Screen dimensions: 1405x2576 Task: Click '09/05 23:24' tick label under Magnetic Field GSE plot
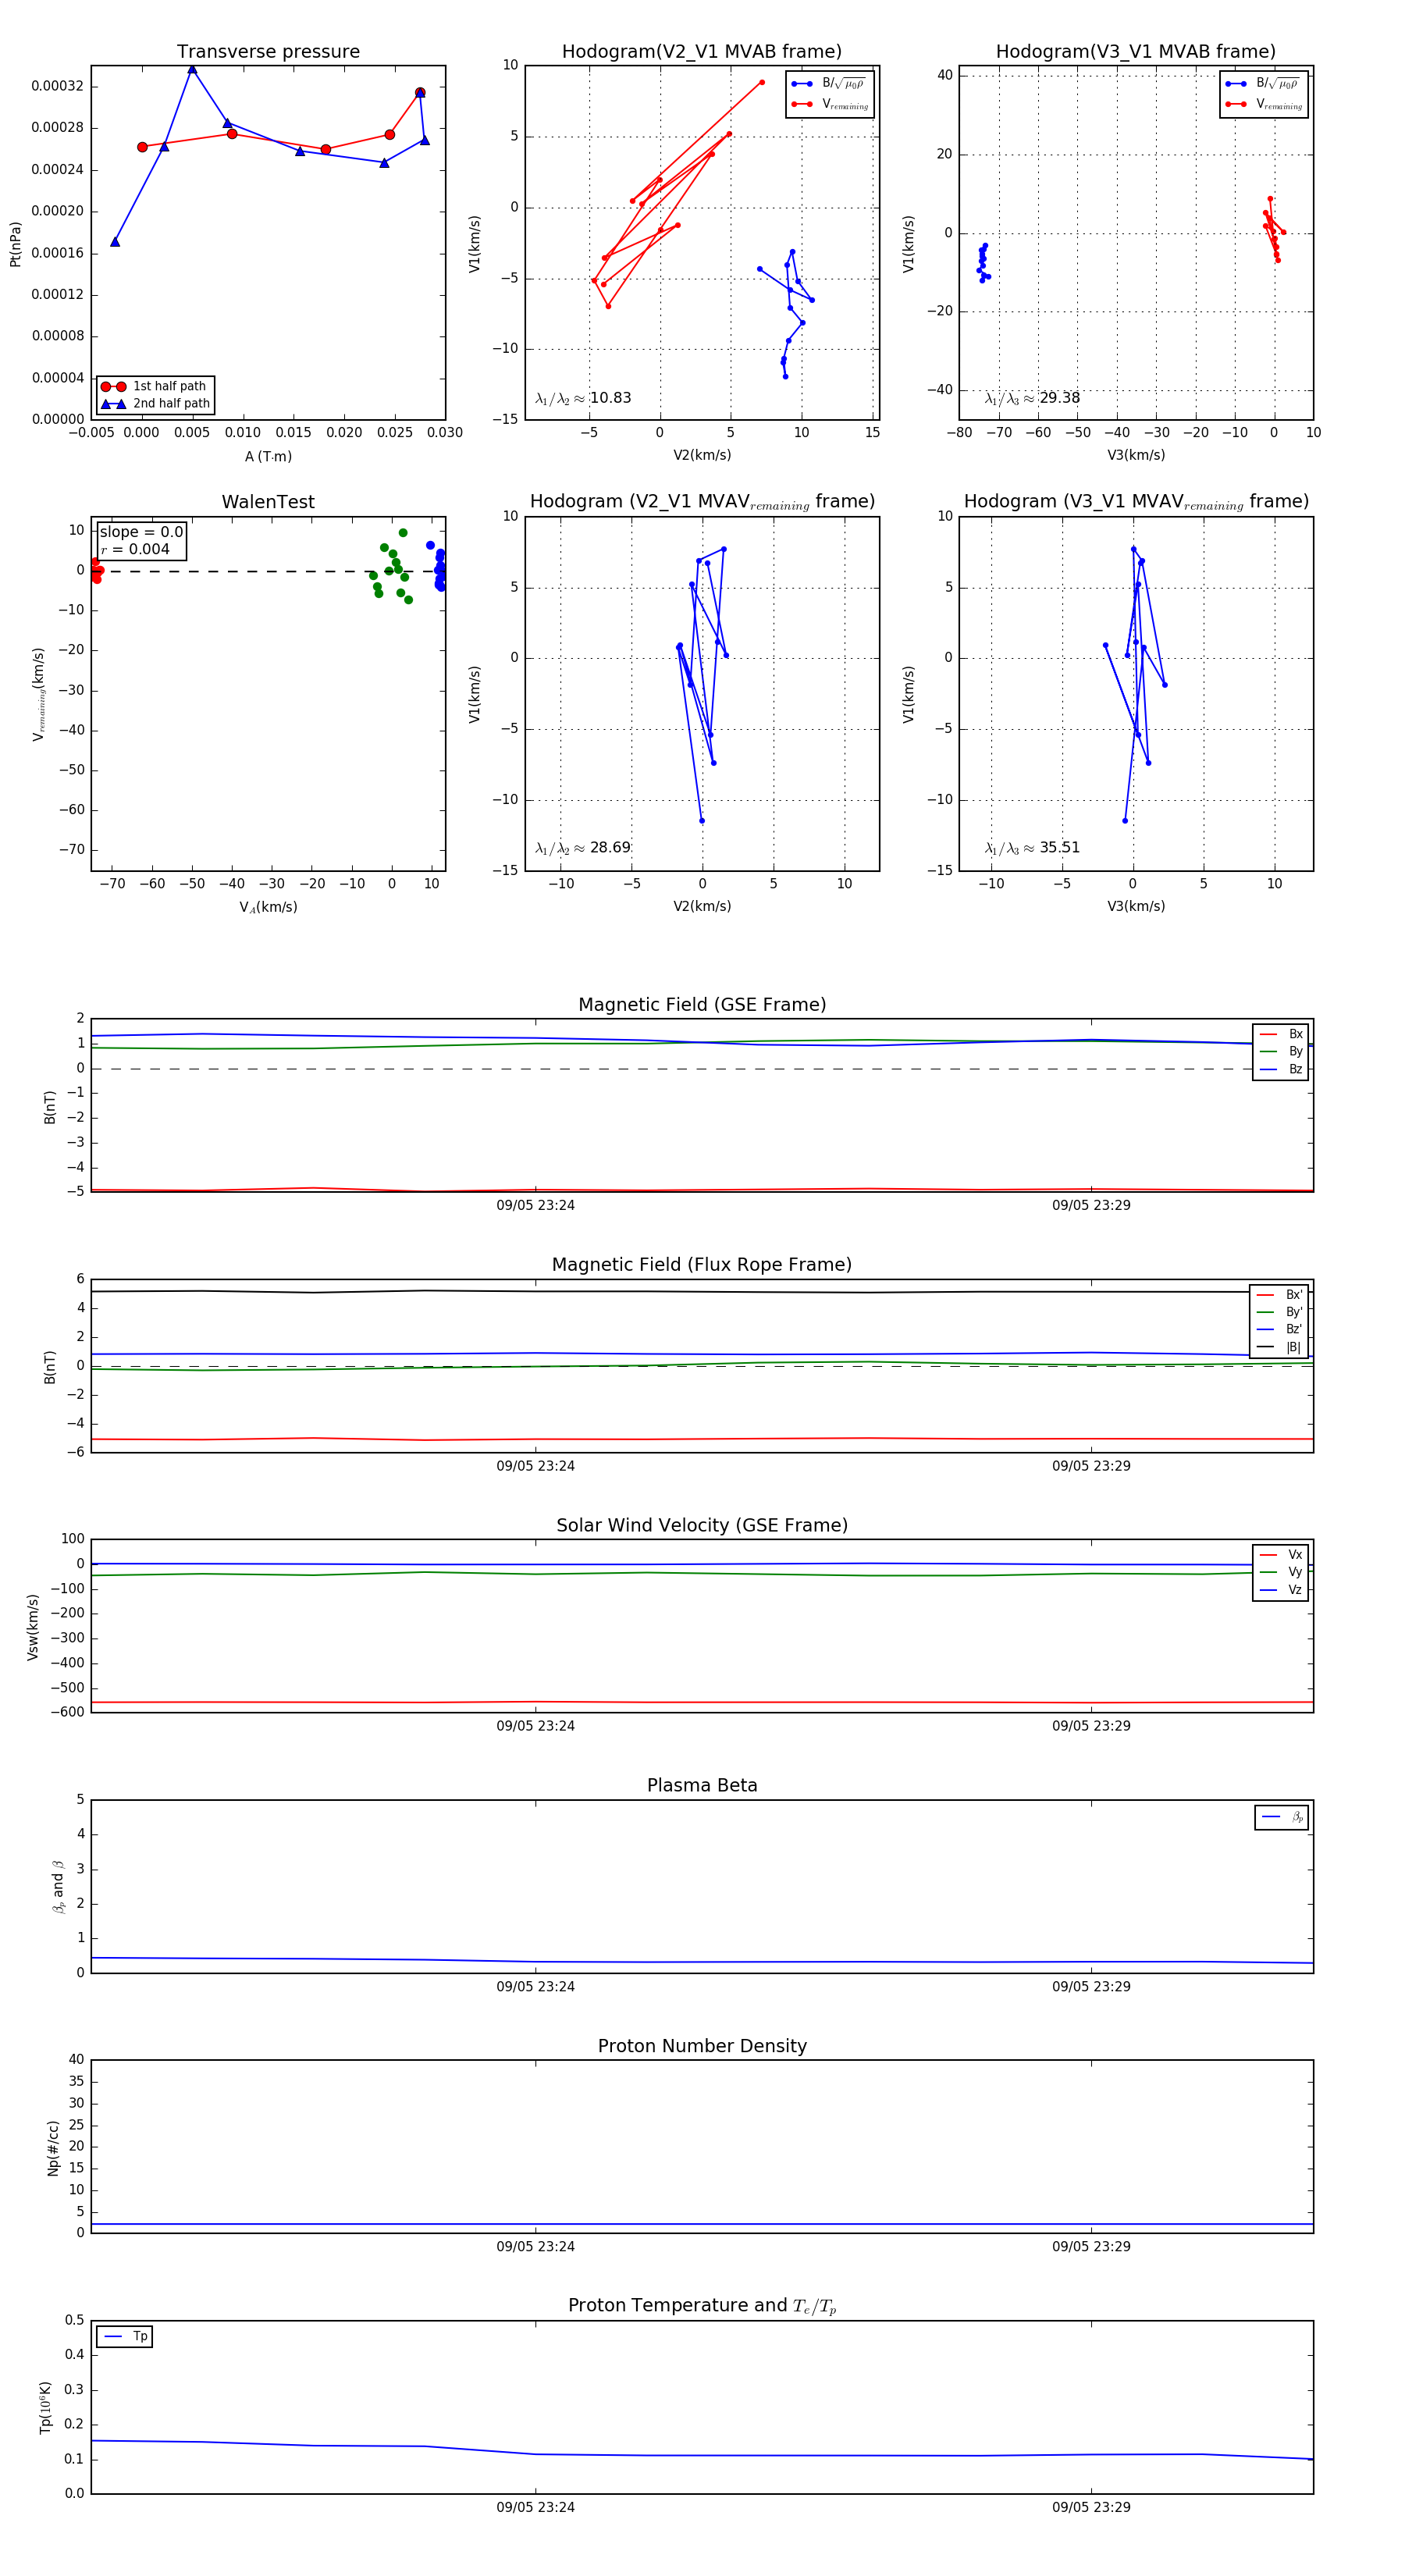[x=535, y=1206]
